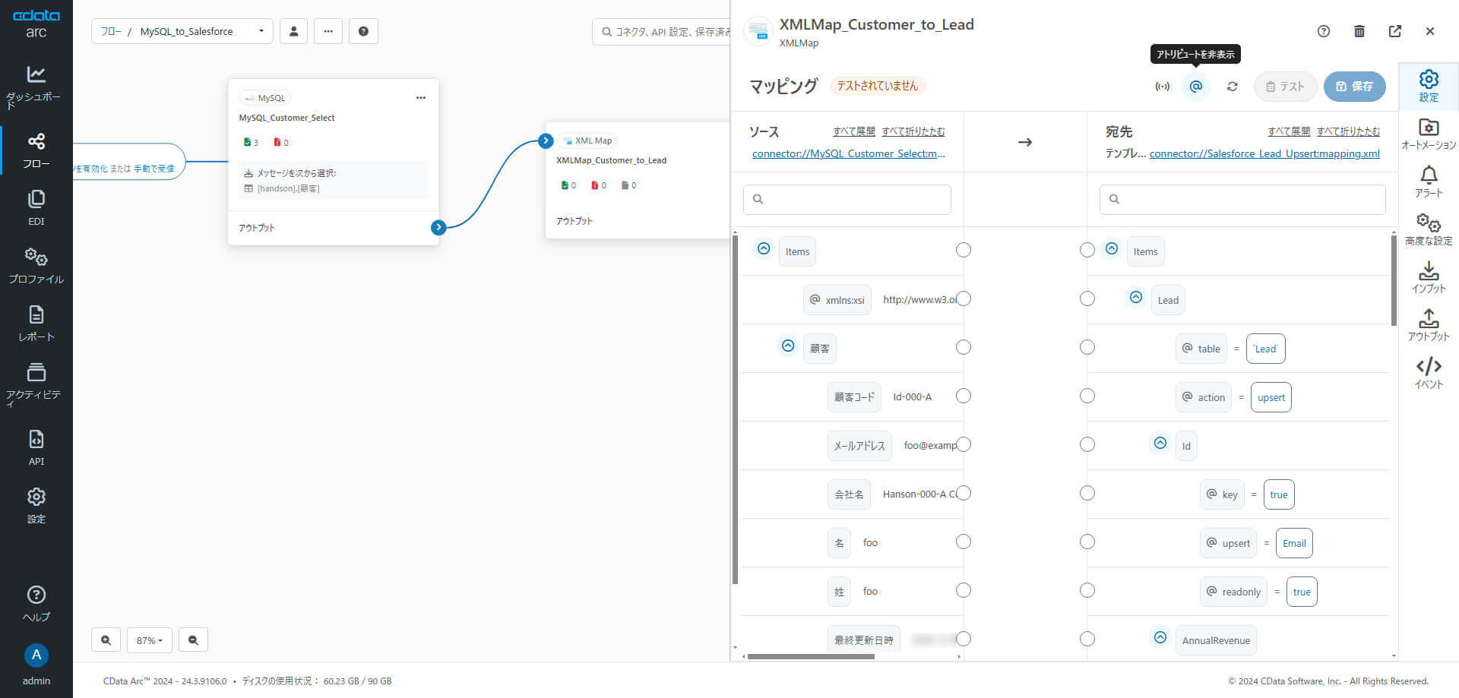Open the Profile page in the sidebar
The height and width of the screenshot is (698, 1459).
tap(36, 265)
